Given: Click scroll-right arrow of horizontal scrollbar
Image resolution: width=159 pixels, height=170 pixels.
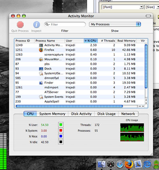Looking at the screenshot, I should pyautogui.click(x=143, y=106).
